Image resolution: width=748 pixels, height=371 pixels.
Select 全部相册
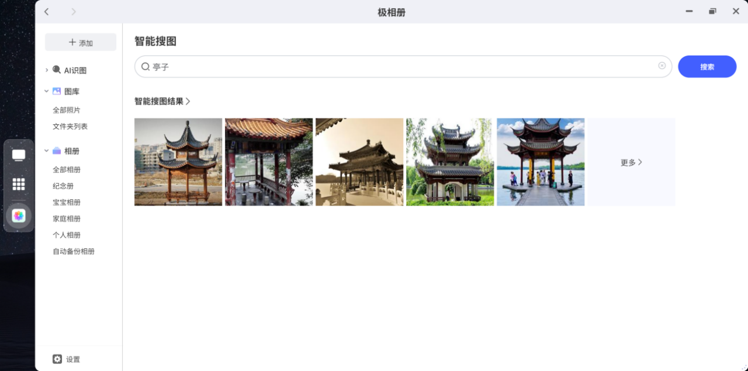click(67, 169)
